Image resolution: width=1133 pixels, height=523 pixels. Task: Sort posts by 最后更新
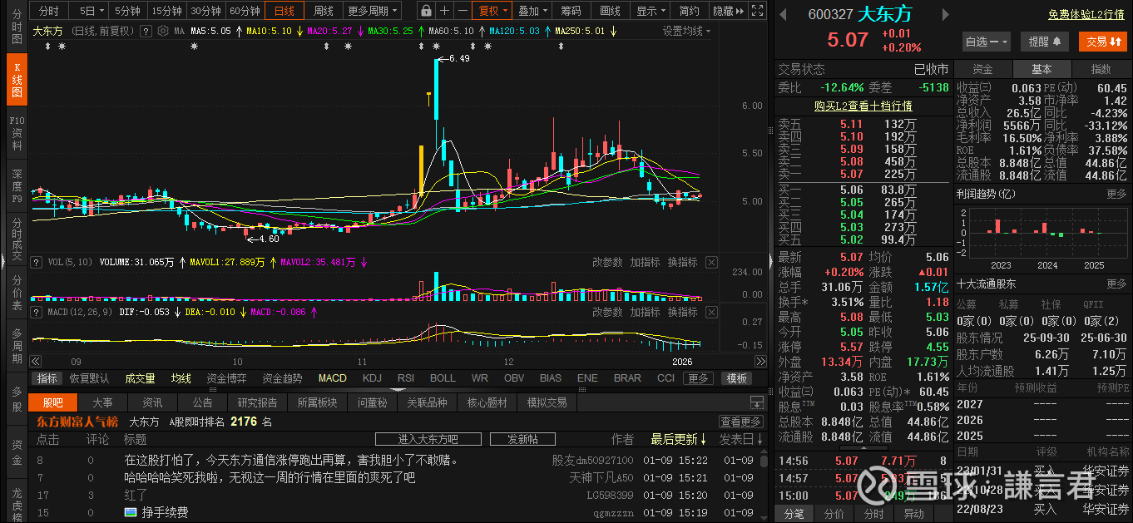[x=678, y=439]
